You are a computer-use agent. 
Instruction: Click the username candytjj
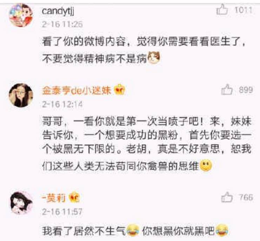click(x=58, y=12)
